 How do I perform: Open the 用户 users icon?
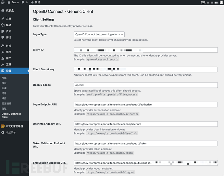pos(3,58)
